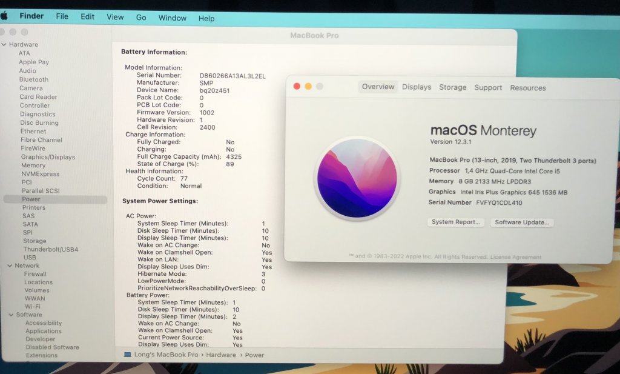Select SATA in the sidebar
Screen dimensions: 620x374
coord(30,224)
